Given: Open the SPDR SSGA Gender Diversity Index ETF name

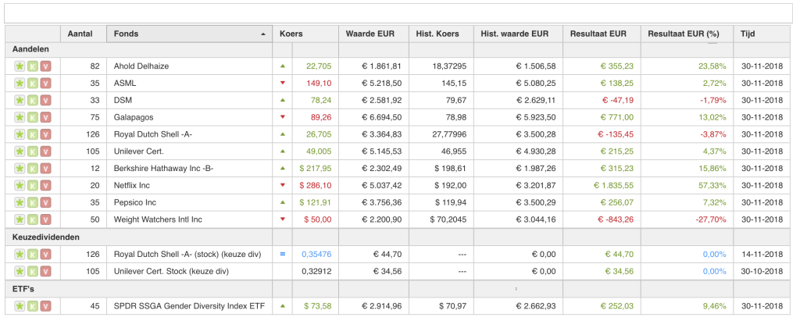Looking at the screenshot, I should (x=189, y=306).
